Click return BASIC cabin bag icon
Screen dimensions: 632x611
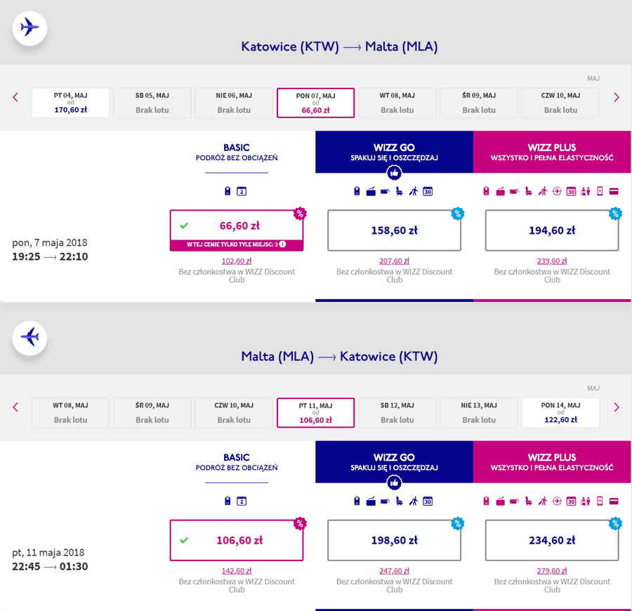(x=228, y=501)
